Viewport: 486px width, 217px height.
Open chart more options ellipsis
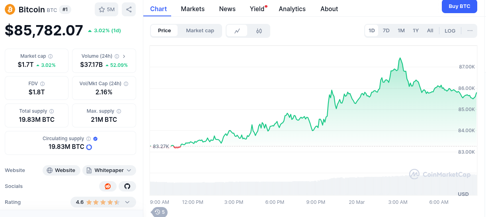470,31
